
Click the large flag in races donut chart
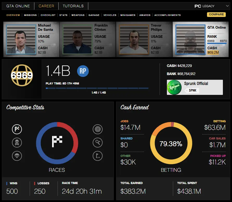pos(57,142)
